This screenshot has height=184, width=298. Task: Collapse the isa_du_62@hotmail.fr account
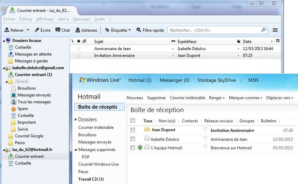pyautogui.click(x=4, y=150)
